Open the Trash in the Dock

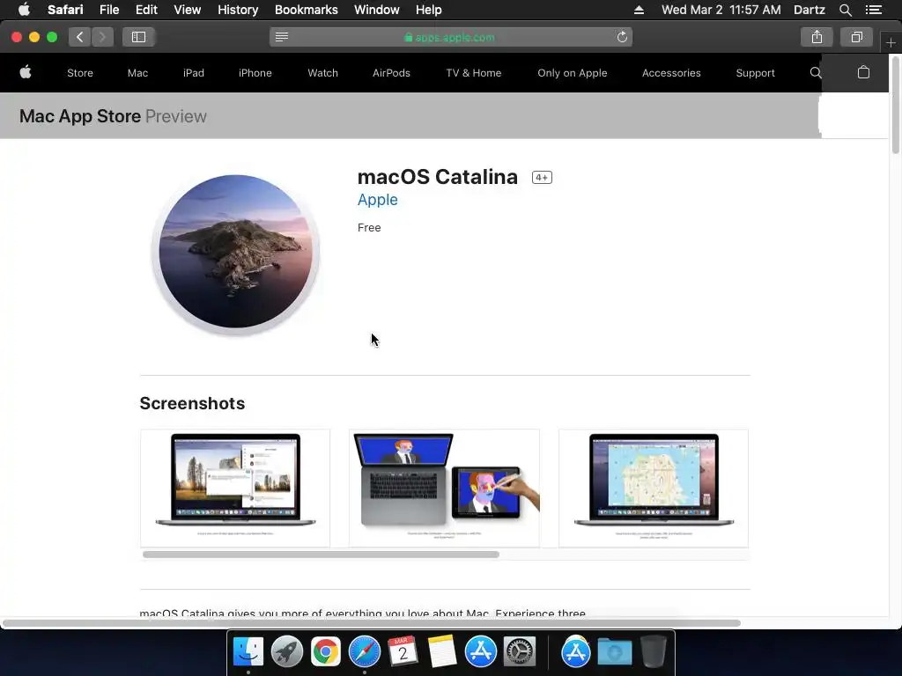(654, 651)
